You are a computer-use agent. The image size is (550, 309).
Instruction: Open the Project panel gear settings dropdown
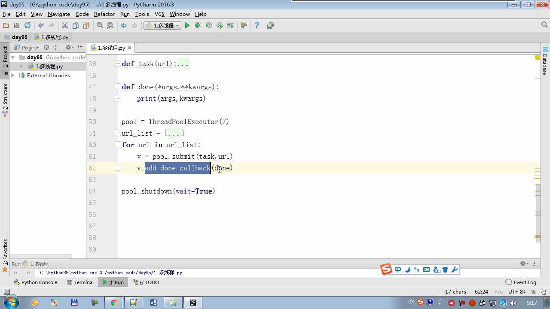click(69, 48)
